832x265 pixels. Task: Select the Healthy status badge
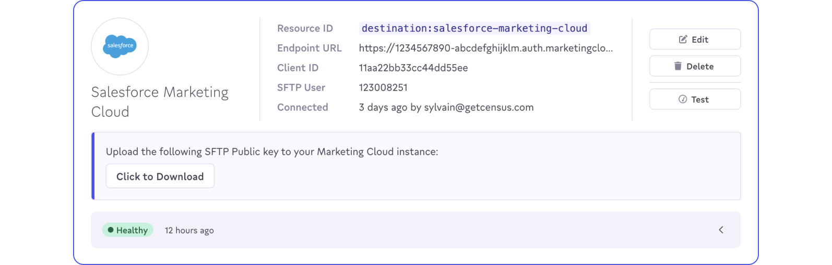[x=128, y=230]
